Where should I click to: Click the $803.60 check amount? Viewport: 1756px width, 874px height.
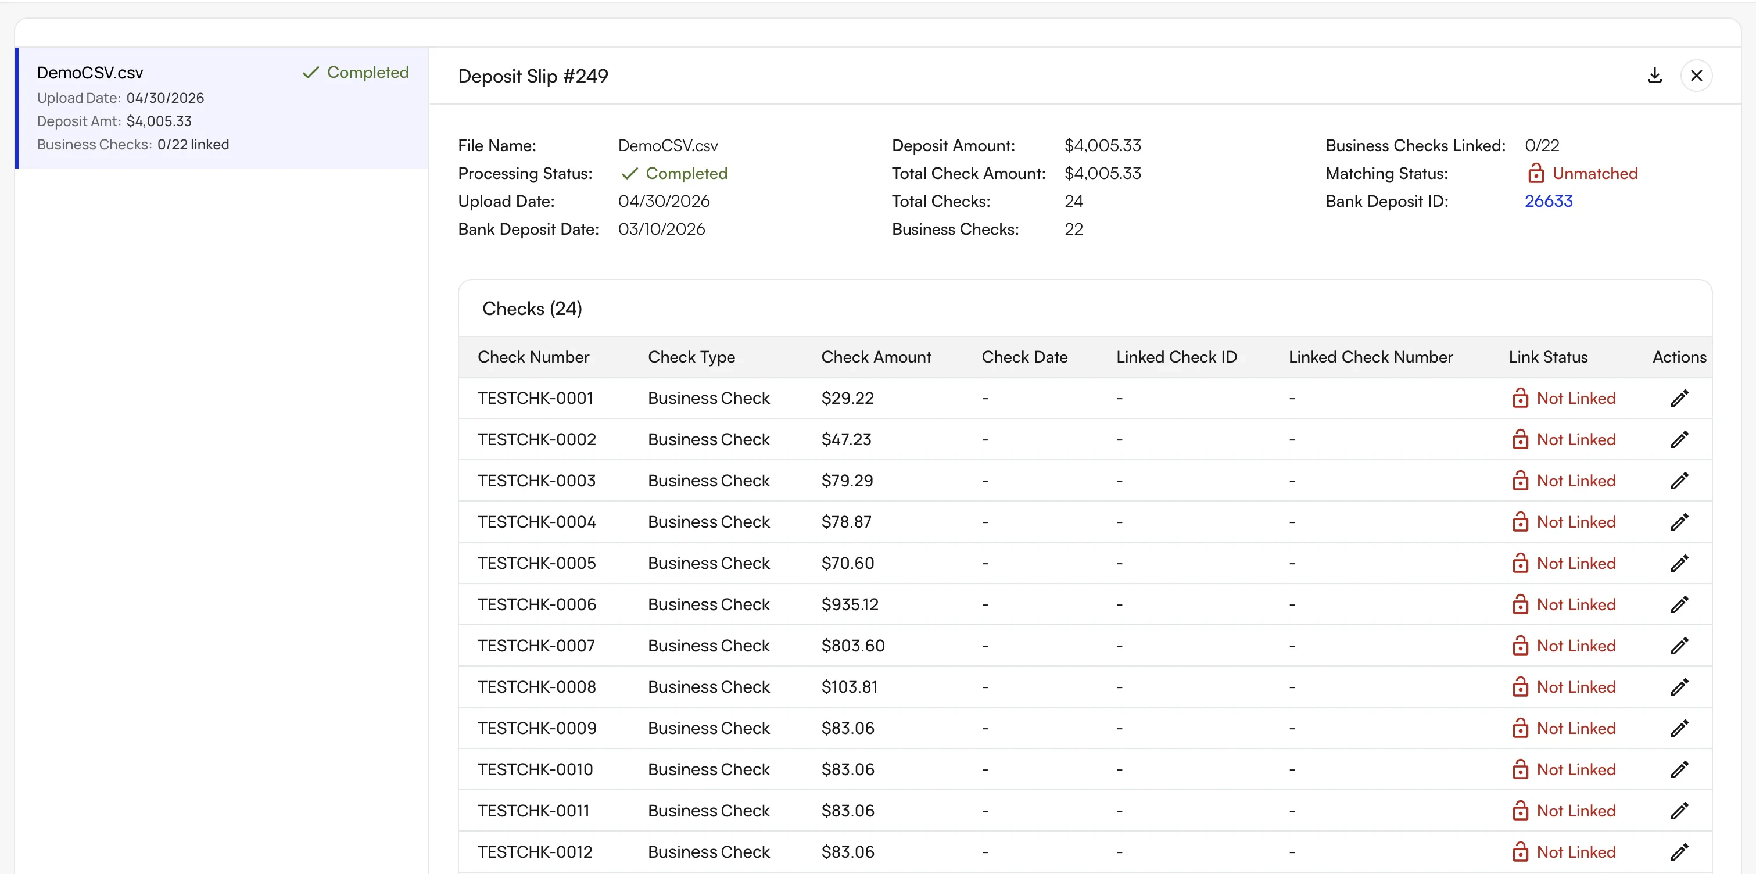point(853,646)
